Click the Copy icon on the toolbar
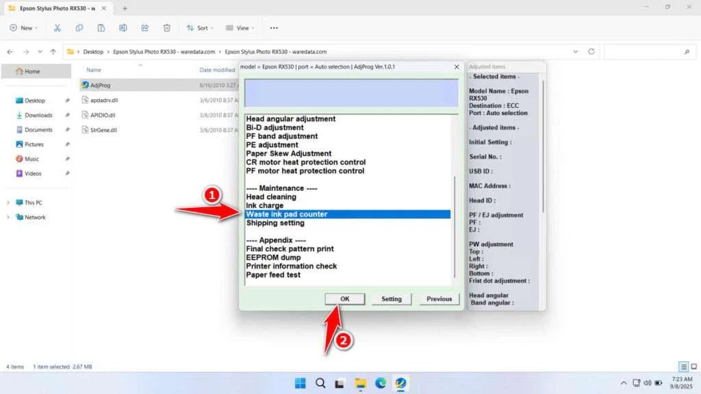The height and width of the screenshot is (394, 701). pyautogui.click(x=79, y=28)
